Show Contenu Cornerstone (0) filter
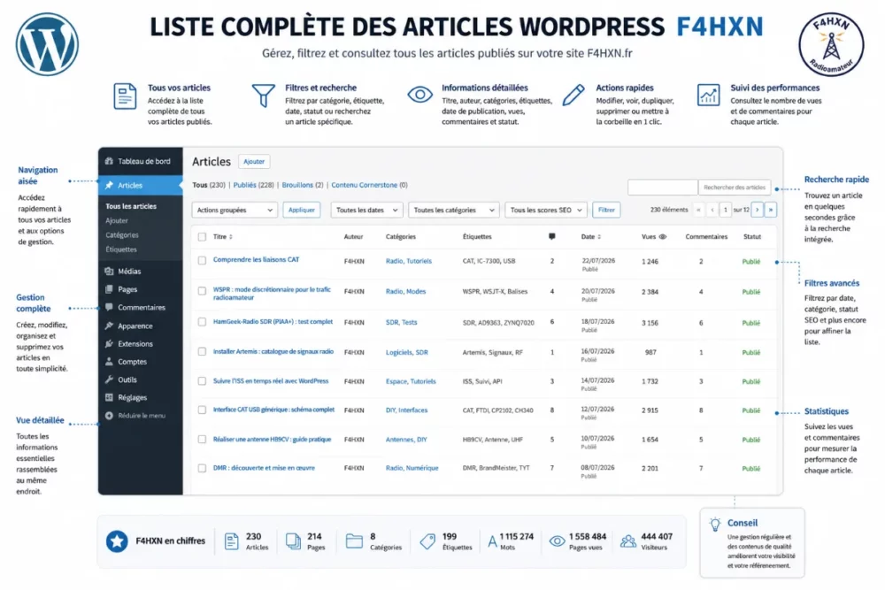The height and width of the screenshot is (590, 885). (369, 185)
